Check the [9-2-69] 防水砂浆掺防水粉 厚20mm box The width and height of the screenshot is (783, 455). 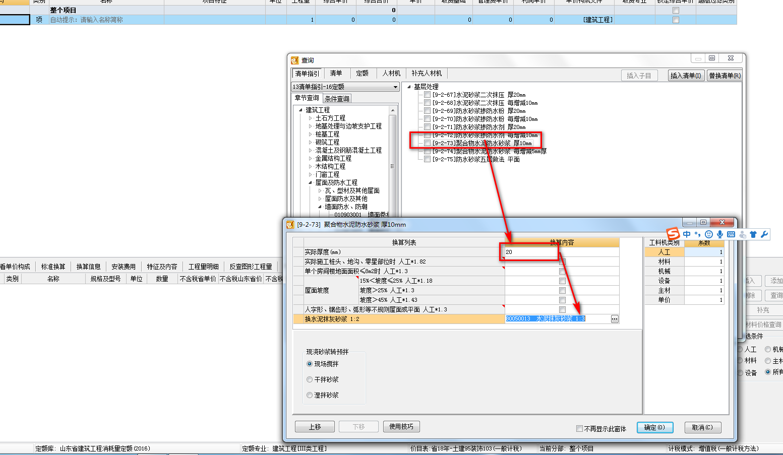[x=427, y=111]
